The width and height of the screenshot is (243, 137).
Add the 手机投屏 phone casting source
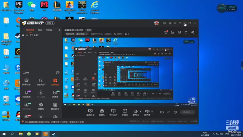point(113,112)
